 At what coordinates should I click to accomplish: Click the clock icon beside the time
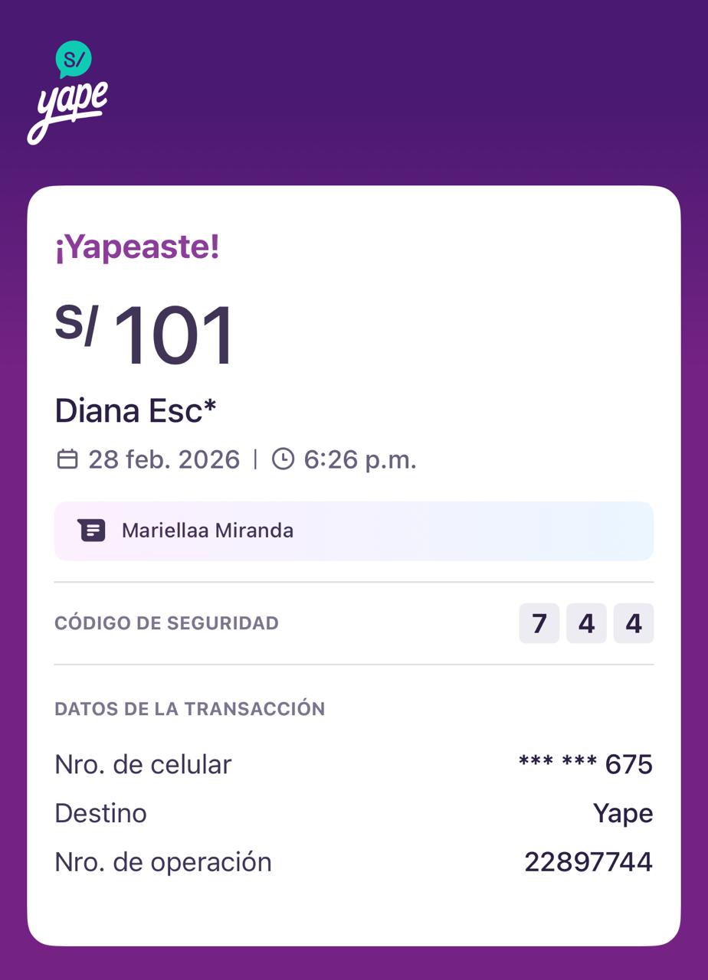[x=283, y=459]
